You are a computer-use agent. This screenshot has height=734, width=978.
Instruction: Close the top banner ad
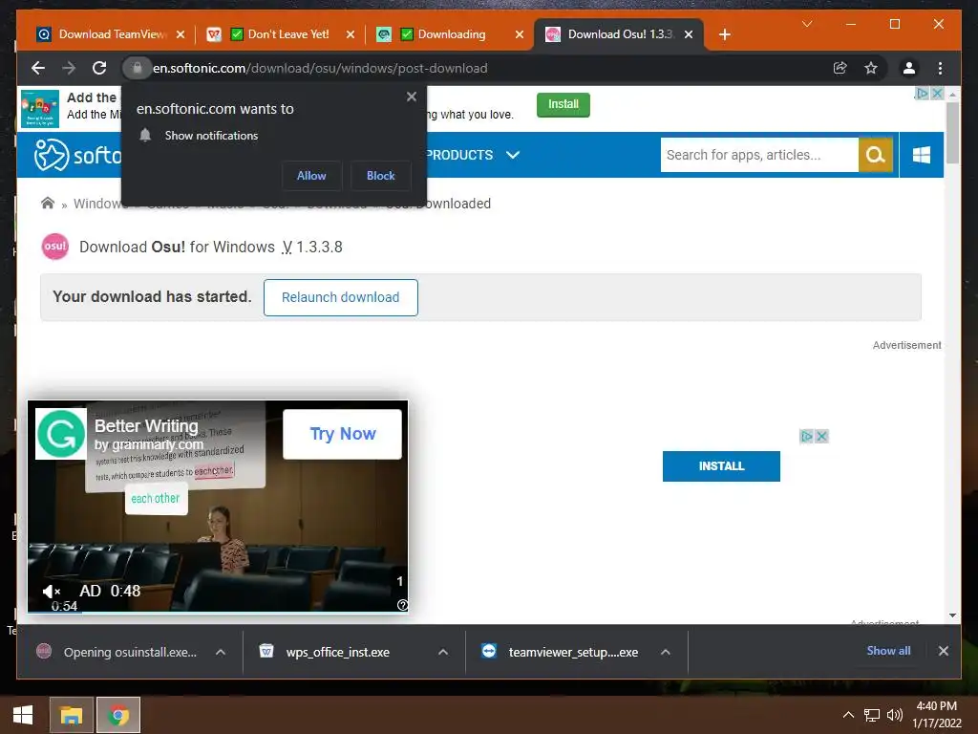pyautogui.click(x=937, y=93)
